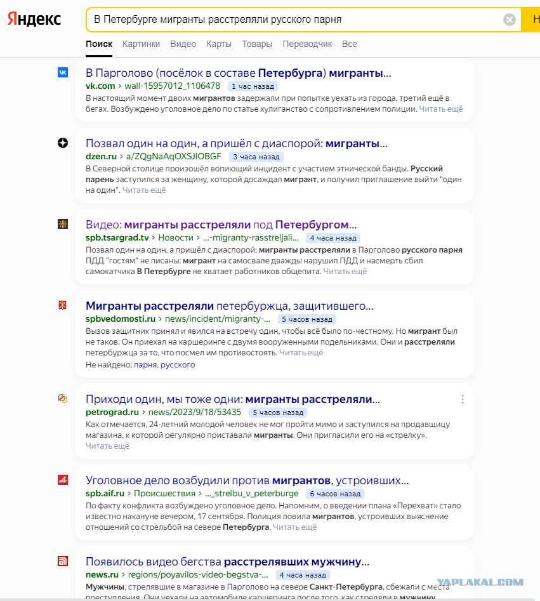Click 'Читать ещё' in the spbvedomosti snippet
Screen dimensions: 540x601
click(301, 353)
